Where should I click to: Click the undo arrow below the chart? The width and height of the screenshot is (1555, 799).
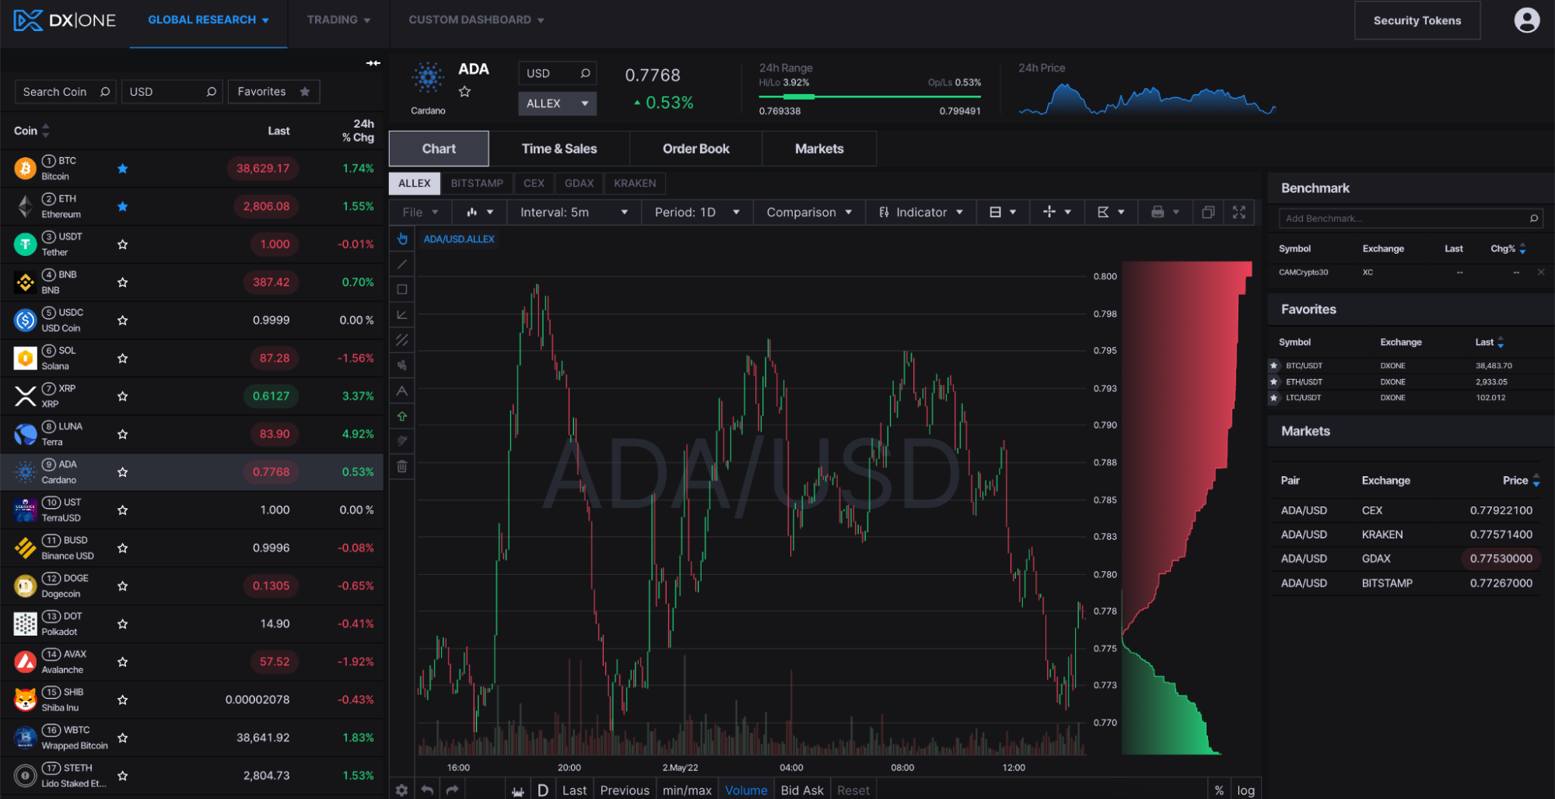427,790
